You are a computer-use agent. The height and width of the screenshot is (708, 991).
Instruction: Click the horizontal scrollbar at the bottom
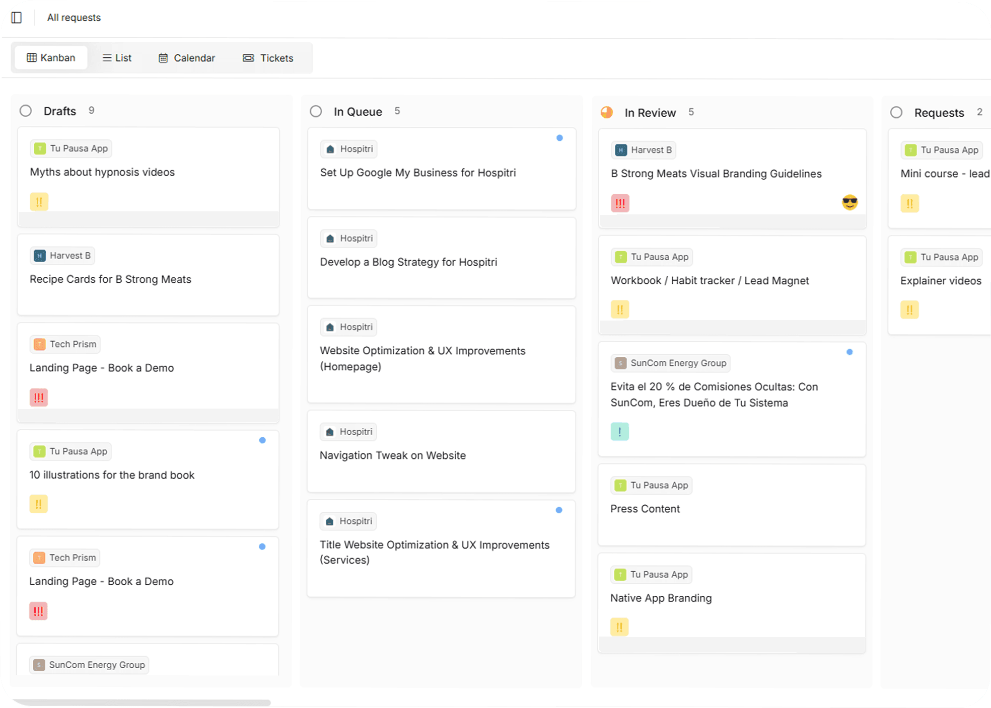pyautogui.click(x=141, y=702)
